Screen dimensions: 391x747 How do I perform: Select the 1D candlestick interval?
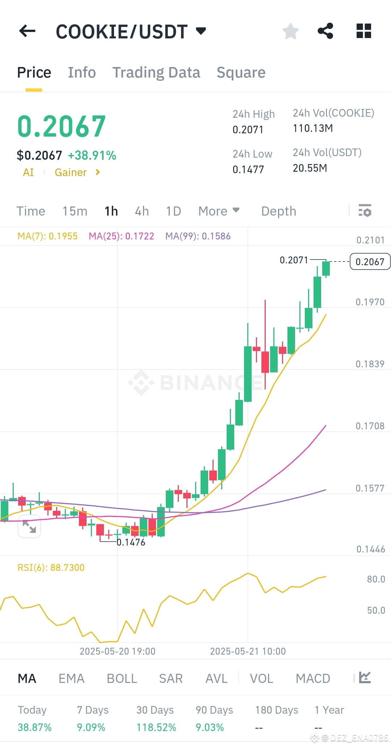[x=173, y=211]
